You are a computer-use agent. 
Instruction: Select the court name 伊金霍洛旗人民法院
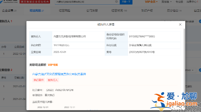click(140, 45)
